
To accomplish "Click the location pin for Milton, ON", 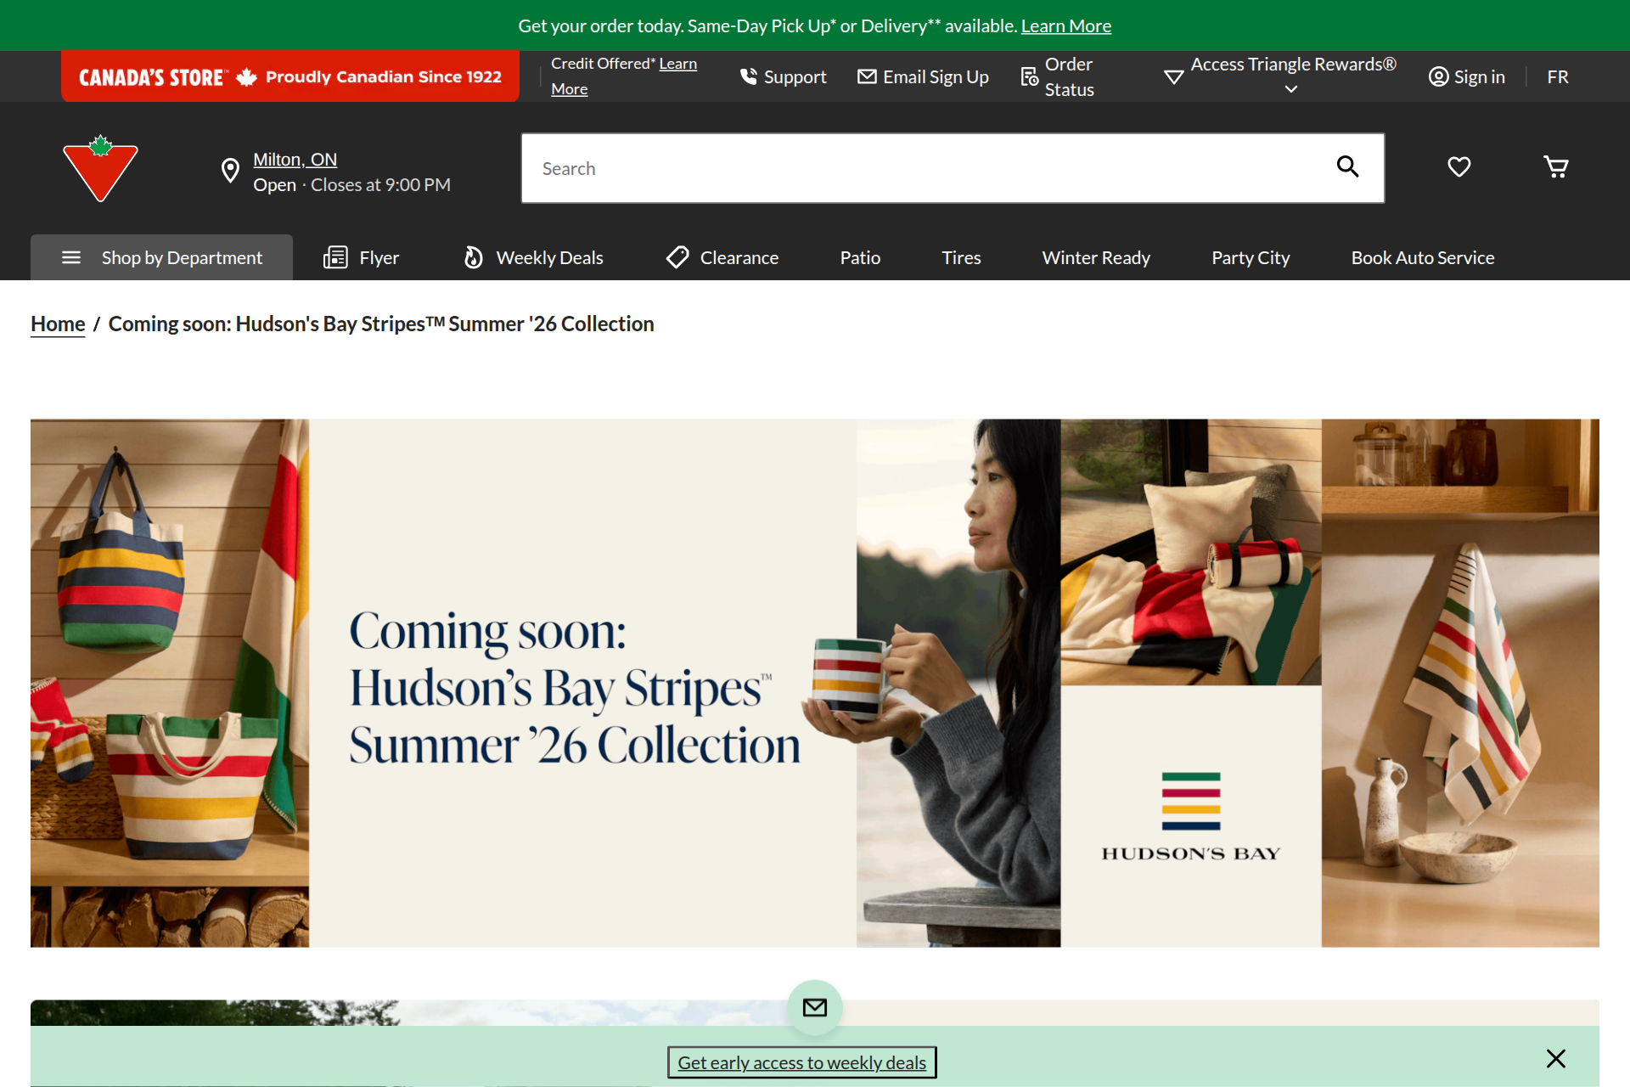I will pyautogui.click(x=230, y=170).
